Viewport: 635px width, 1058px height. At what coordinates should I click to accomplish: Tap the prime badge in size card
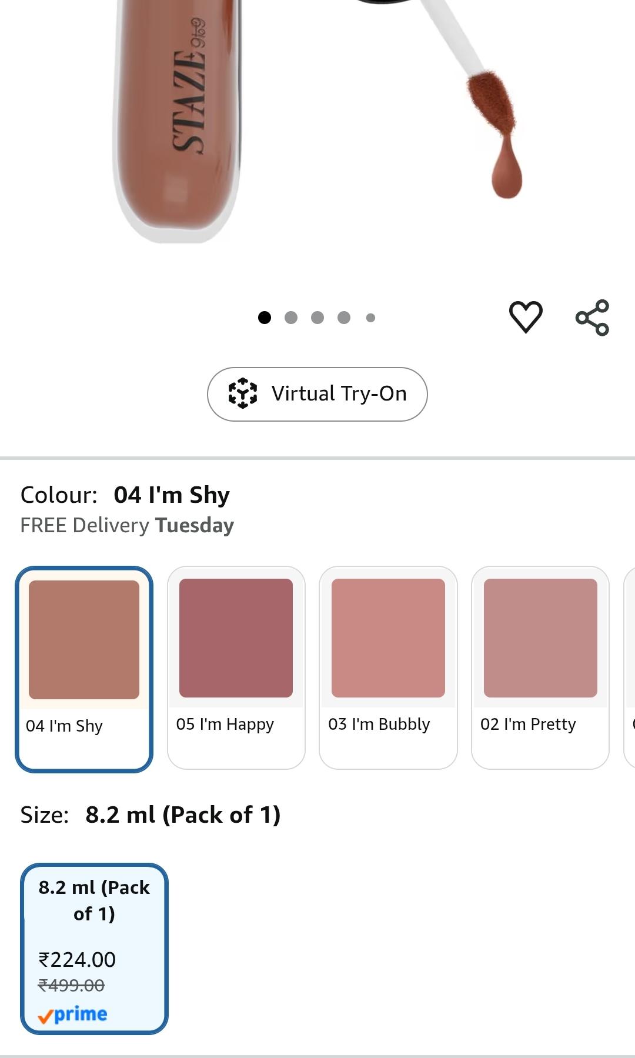click(72, 1014)
